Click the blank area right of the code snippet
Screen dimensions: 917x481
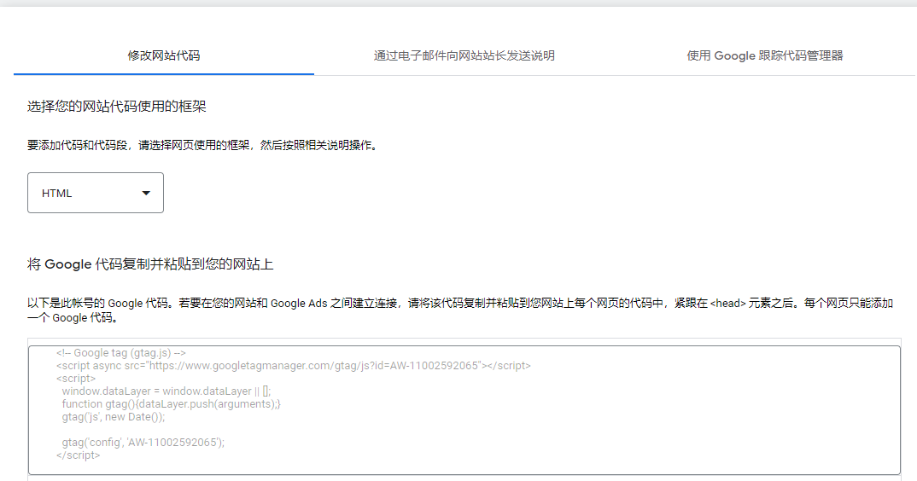click(726, 409)
